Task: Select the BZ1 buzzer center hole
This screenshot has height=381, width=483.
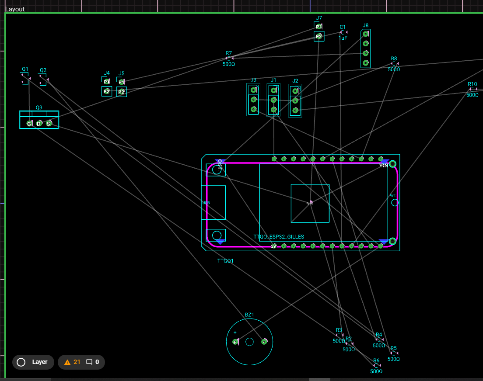Action: point(249,342)
